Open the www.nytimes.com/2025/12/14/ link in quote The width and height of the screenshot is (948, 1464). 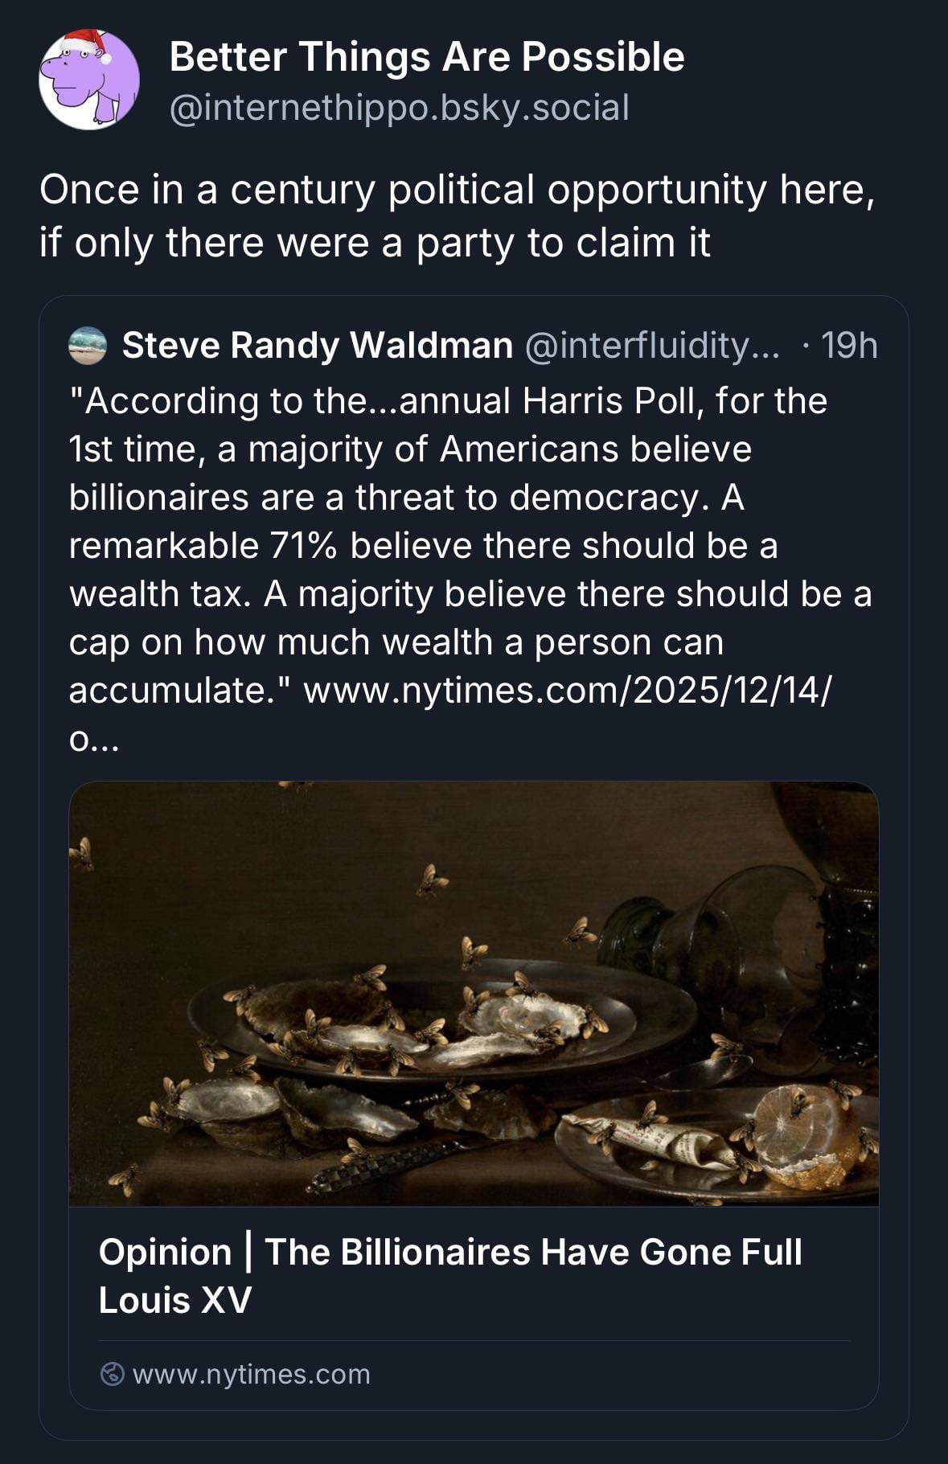567,691
